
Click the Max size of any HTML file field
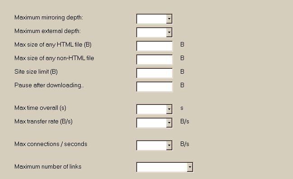click(x=155, y=46)
